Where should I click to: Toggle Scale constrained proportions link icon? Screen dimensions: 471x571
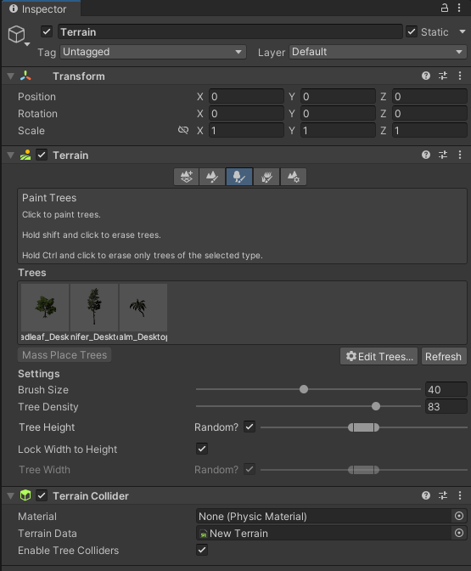[183, 130]
